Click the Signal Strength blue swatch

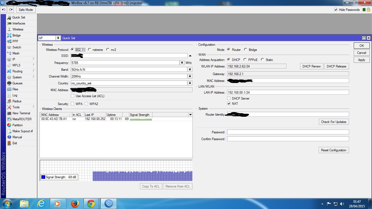(43, 177)
